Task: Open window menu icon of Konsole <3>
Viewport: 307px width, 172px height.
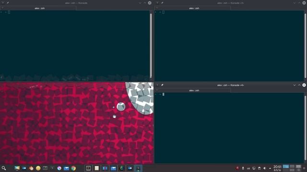Action: coord(157,3)
